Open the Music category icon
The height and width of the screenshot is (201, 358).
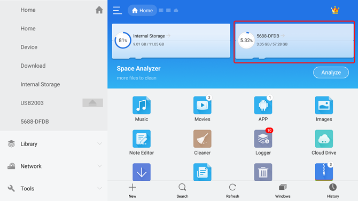[142, 105]
